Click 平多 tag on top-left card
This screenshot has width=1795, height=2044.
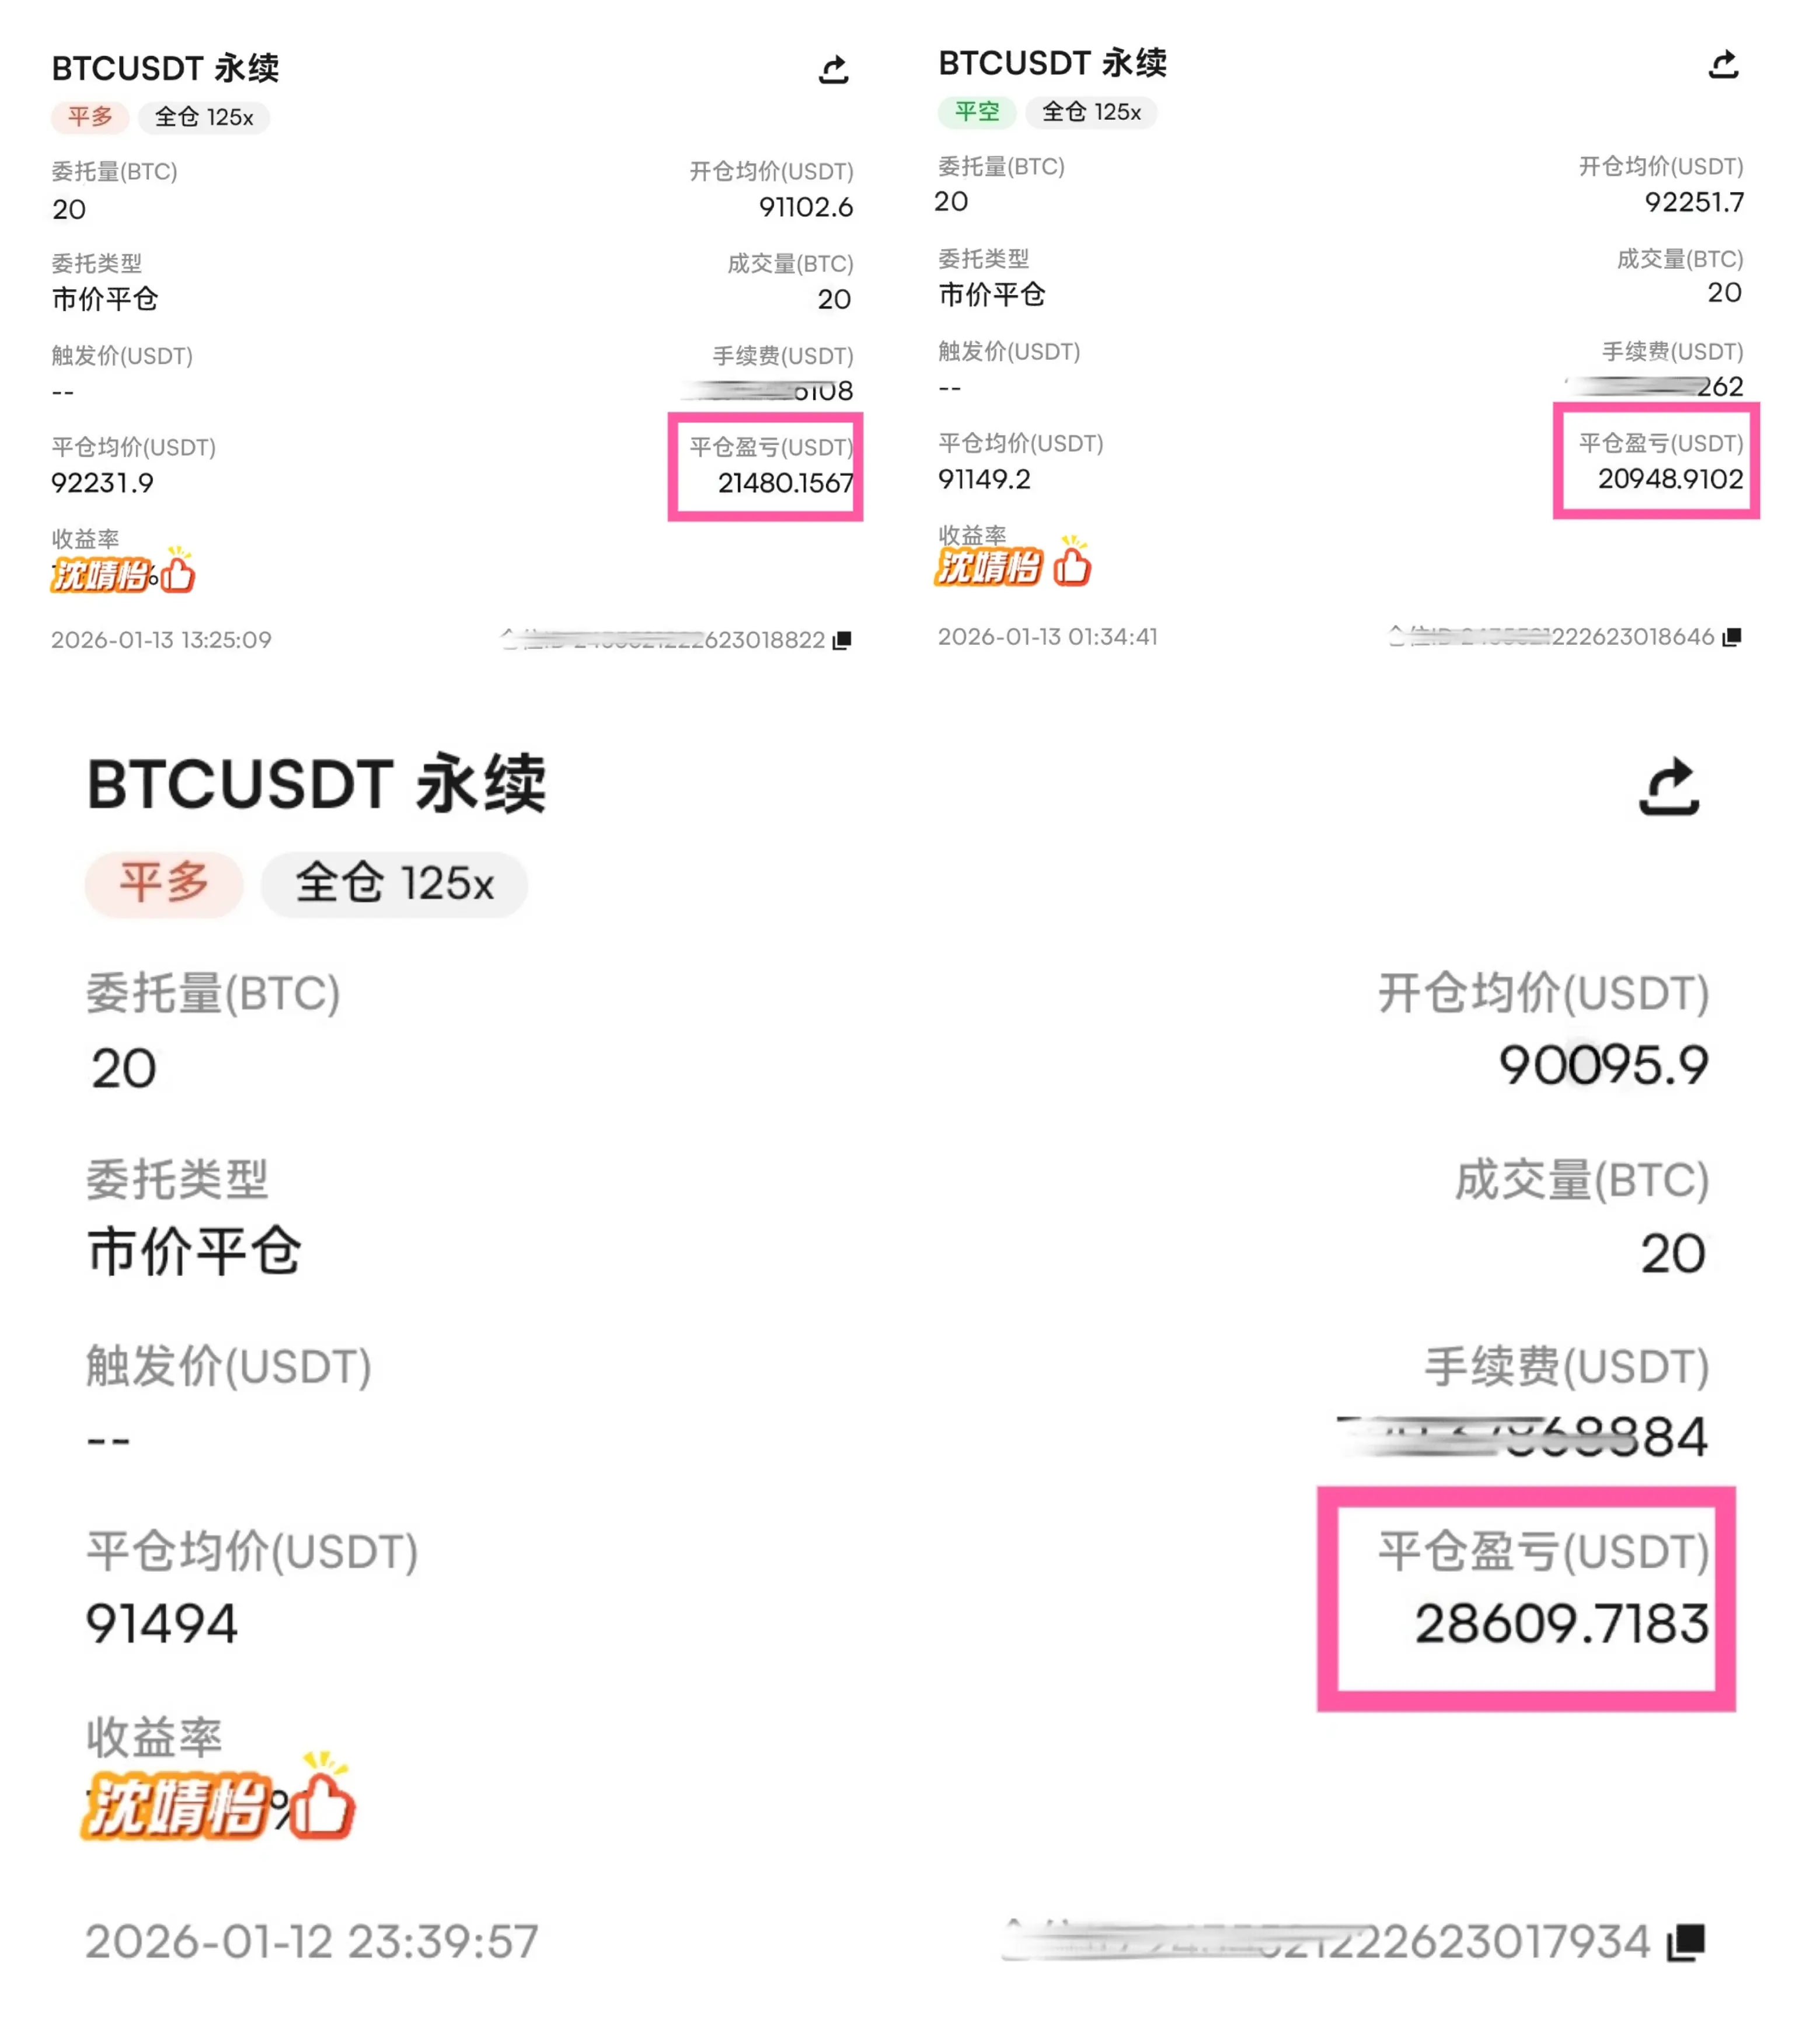click(x=90, y=117)
